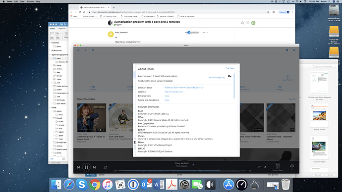Open the Support category tag
This screenshot has height=192, width=342.
(x=118, y=25)
